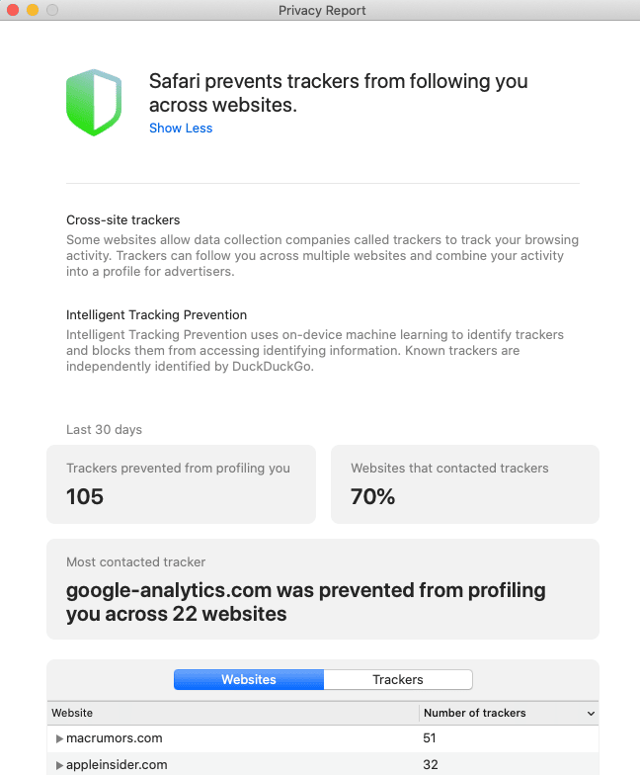The image size is (640, 775).
Task: Close the Privacy Report window
Action: tap(13, 10)
